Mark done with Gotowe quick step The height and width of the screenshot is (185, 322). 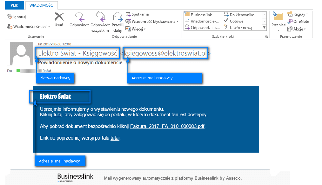coord(233,21)
